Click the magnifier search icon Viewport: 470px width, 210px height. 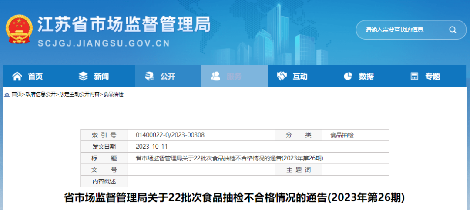point(453,30)
